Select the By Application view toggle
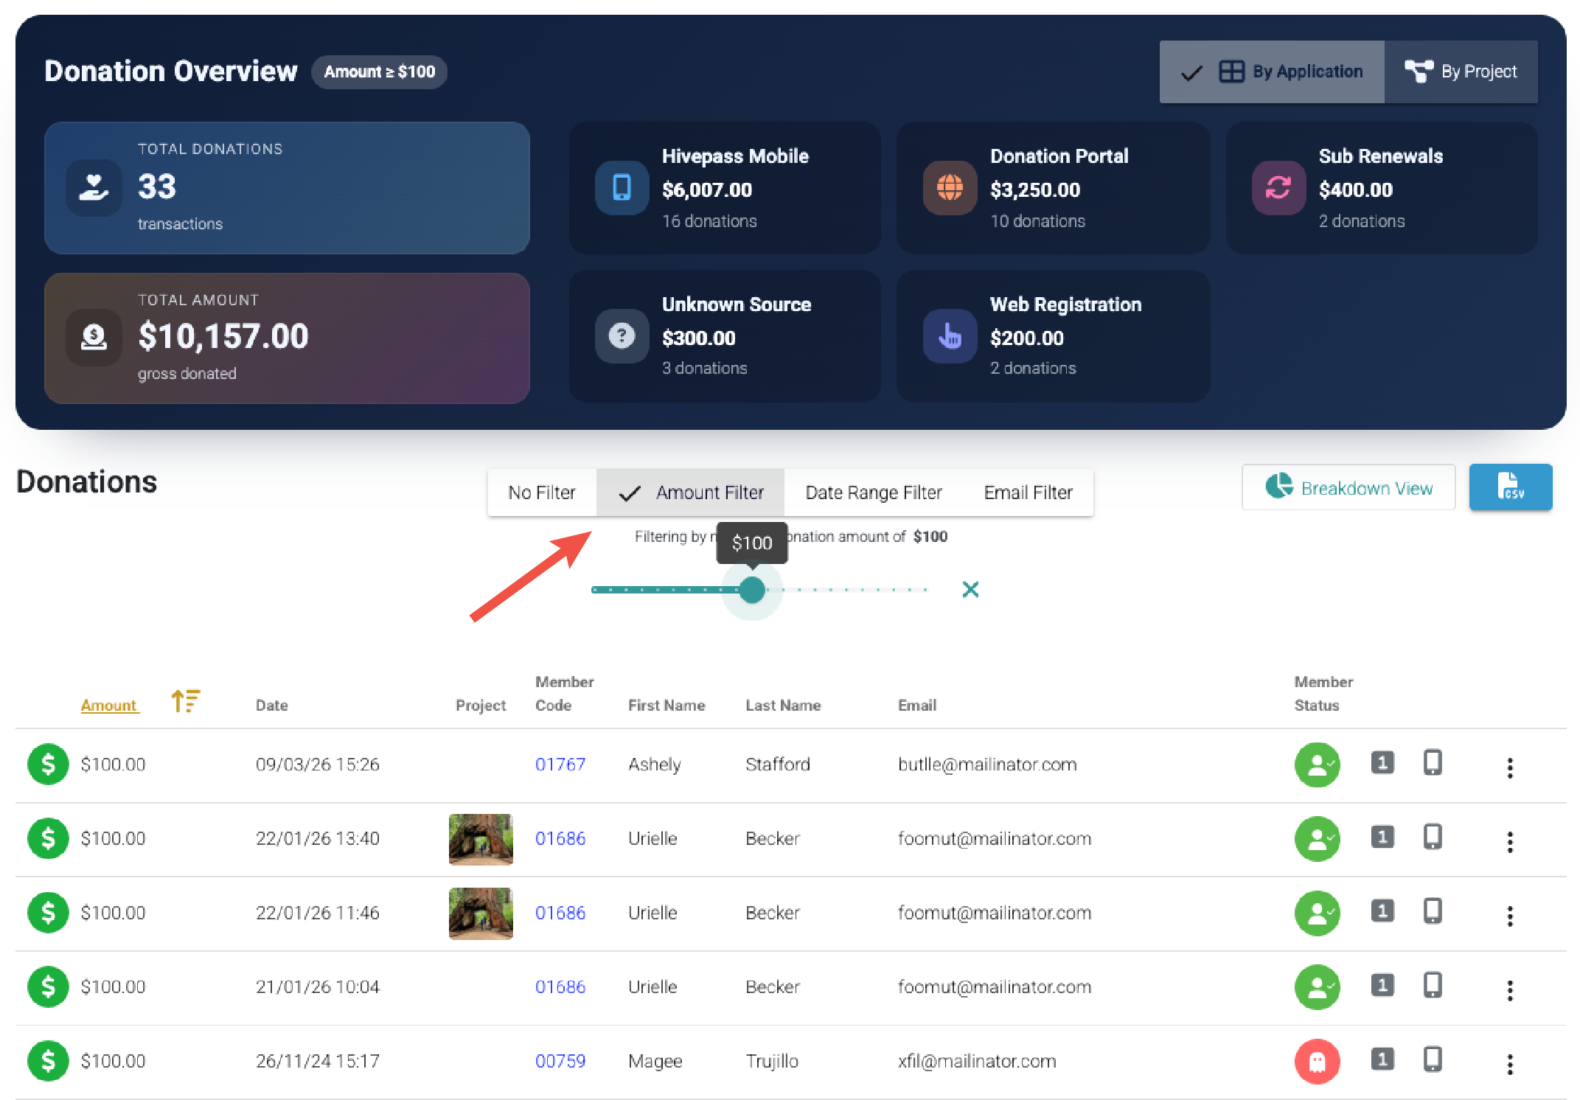The width and height of the screenshot is (1580, 1100). point(1272,72)
